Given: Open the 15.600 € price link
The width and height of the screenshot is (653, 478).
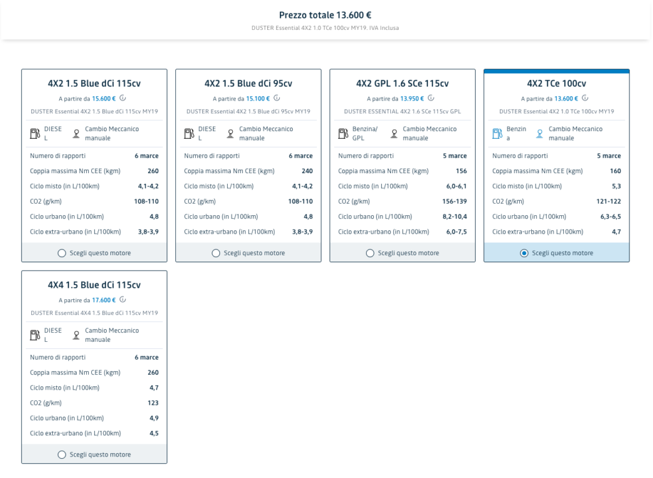Looking at the screenshot, I should coord(104,99).
